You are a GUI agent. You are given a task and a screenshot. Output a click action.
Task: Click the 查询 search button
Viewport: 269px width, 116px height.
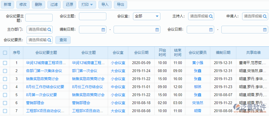63,40
